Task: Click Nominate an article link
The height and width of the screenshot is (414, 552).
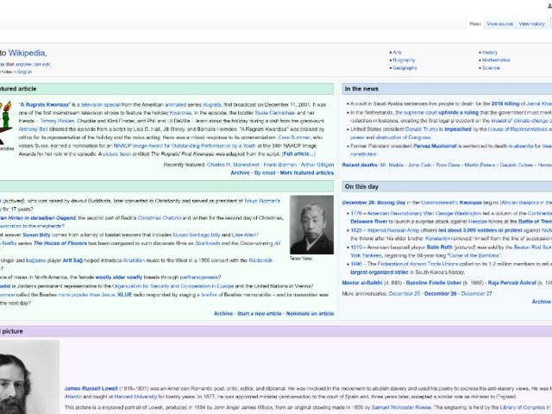Action: pos(310,313)
